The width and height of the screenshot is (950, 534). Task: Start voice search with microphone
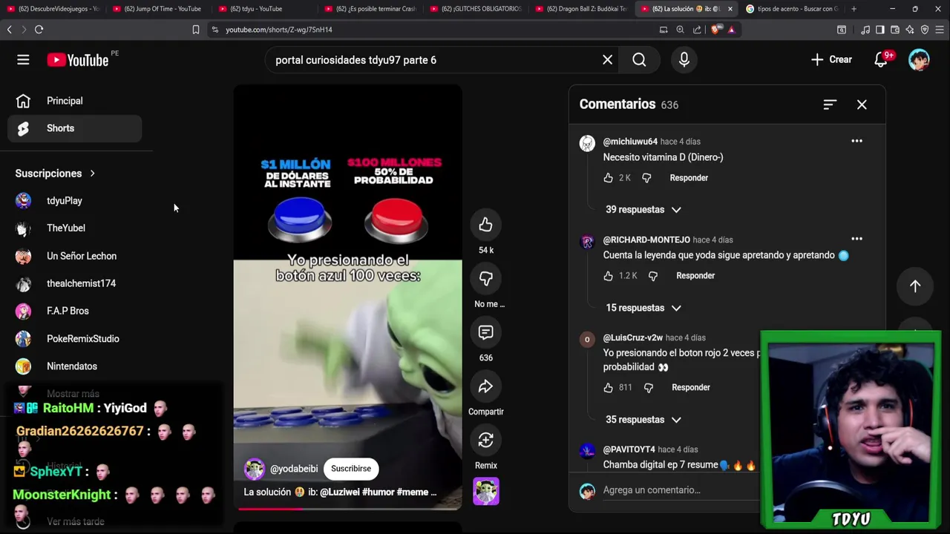coord(684,60)
